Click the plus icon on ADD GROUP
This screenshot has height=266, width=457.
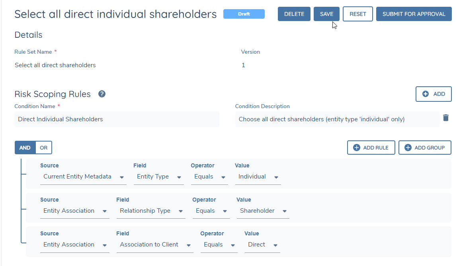pos(408,148)
